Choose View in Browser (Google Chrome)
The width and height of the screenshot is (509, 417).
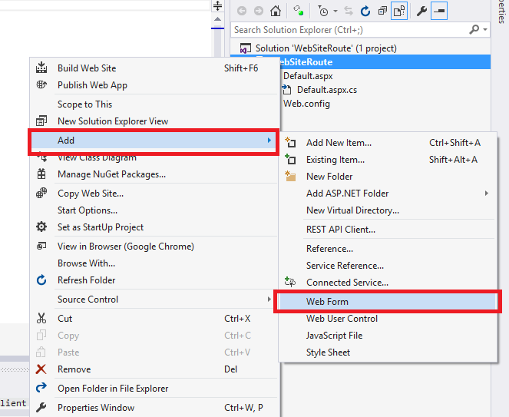(154, 247)
